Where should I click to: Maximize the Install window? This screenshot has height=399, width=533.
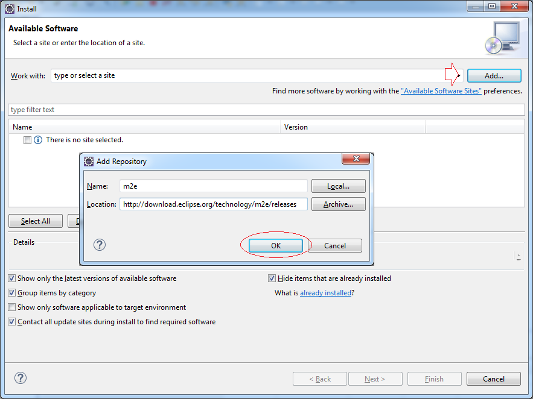click(x=492, y=6)
